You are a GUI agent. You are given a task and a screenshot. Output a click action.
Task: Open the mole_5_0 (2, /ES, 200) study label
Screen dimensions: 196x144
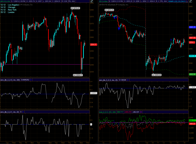107,112
